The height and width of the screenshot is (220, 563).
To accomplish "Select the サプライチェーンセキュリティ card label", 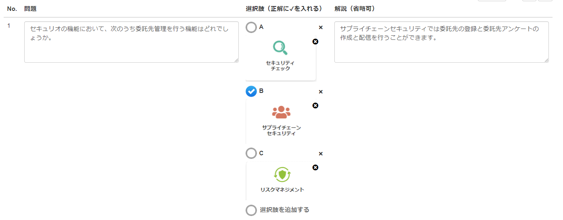I will 281,130.
